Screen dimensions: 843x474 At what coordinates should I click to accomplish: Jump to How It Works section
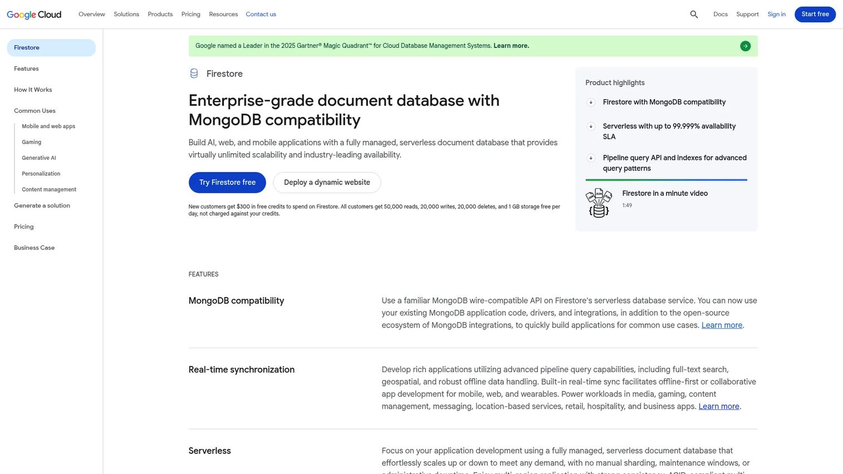[33, 90]
